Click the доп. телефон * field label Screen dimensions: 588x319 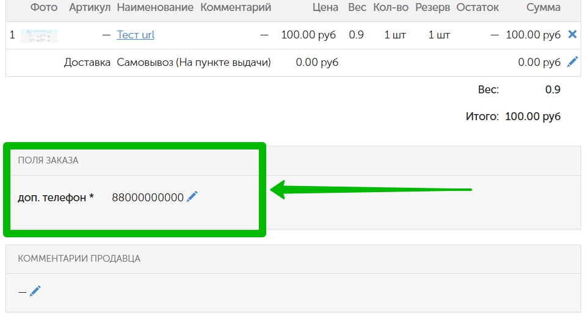[56, 197]
